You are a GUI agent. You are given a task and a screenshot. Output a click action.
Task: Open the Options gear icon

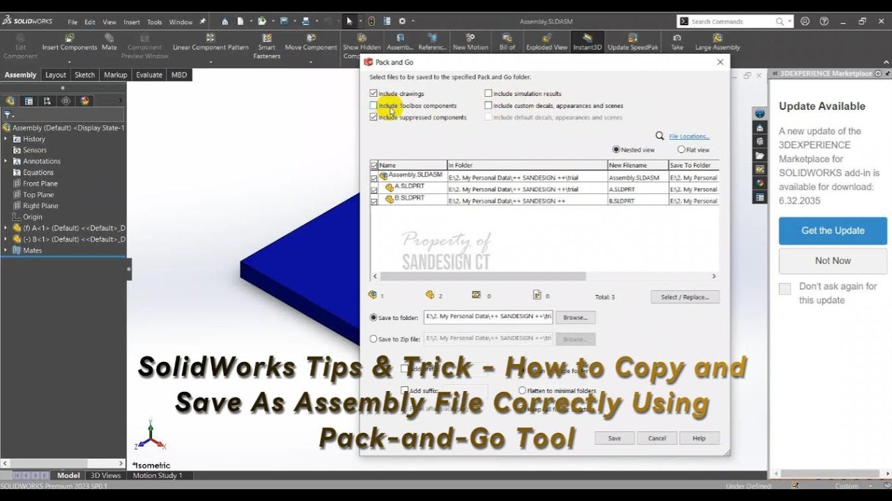pos(402,22)
